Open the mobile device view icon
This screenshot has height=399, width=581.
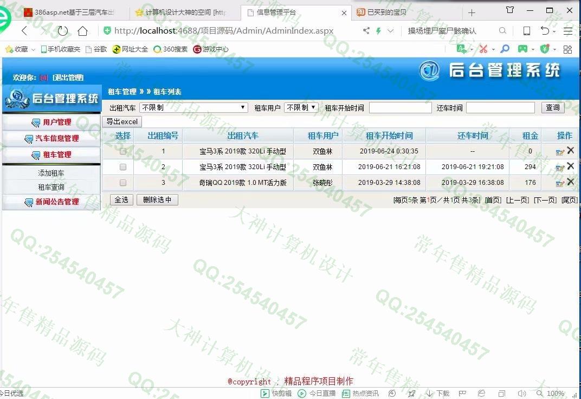[x=527, y=31]
